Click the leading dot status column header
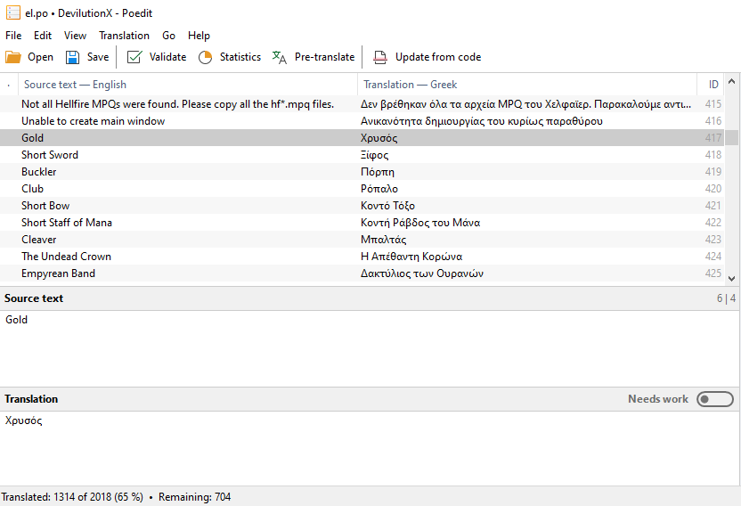741x506 pixels. 9,86
